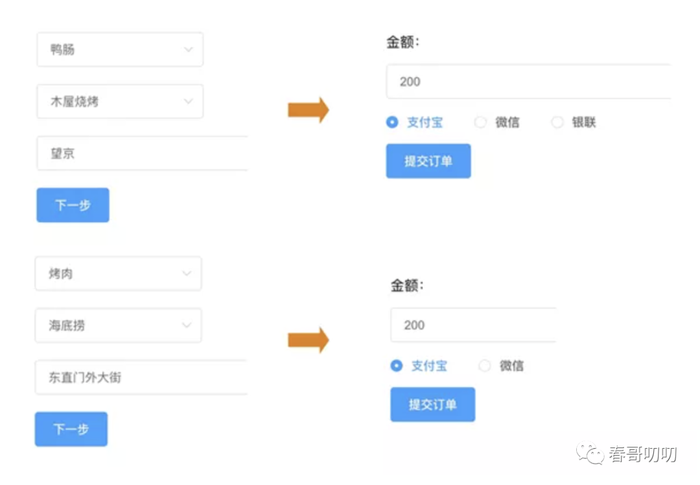
Task: Choose 支付宝 radio in the two-option payment group
Action: click(397, 366)
